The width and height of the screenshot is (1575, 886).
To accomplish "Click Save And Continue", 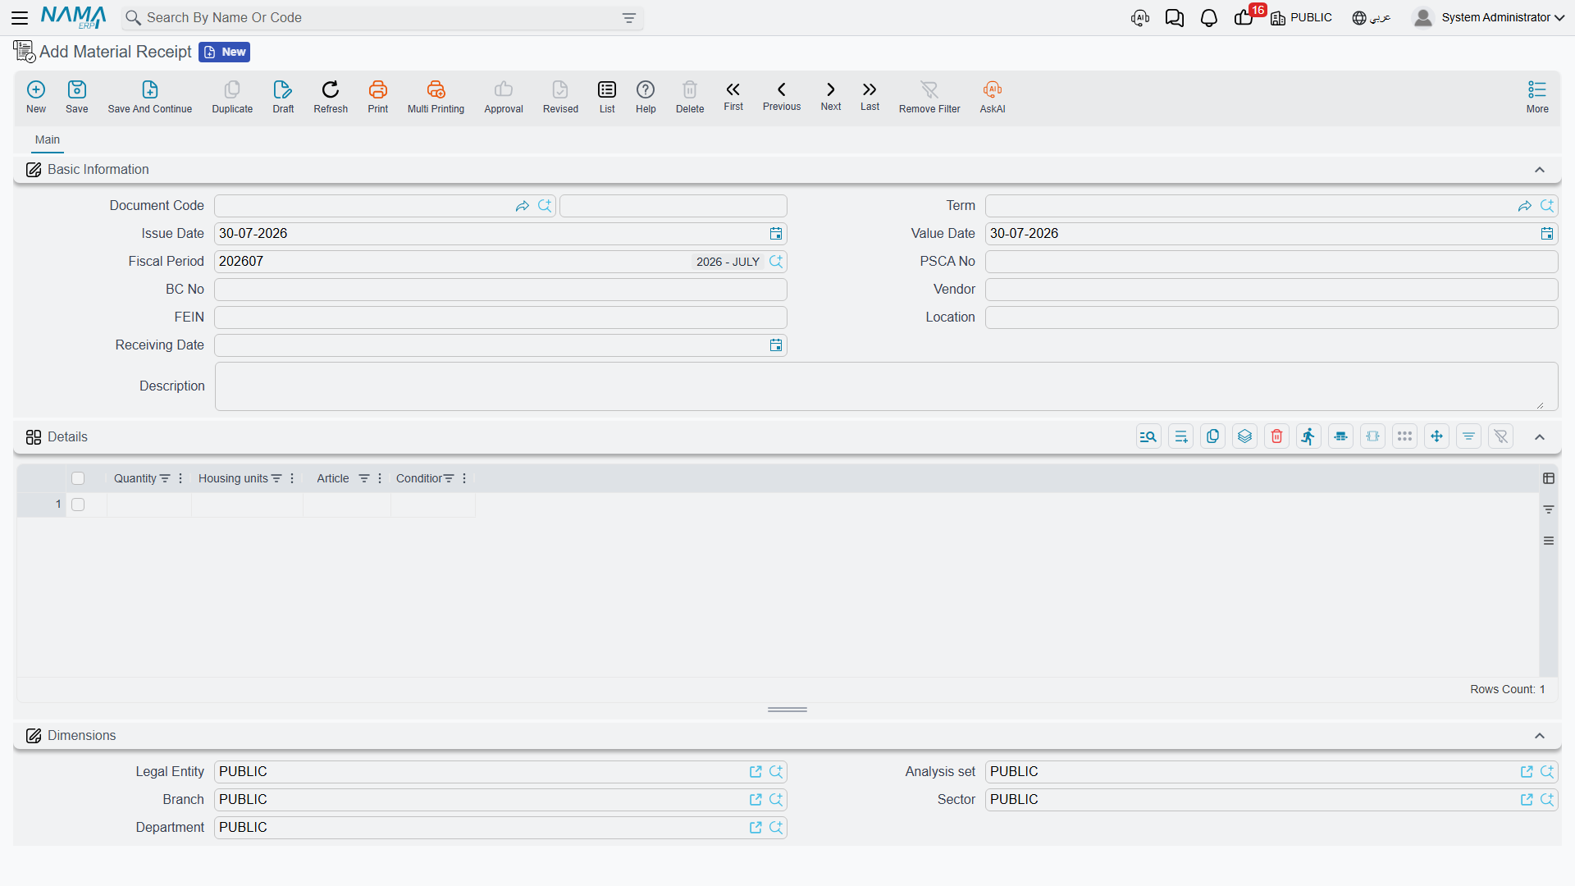I will coord(150,97).
